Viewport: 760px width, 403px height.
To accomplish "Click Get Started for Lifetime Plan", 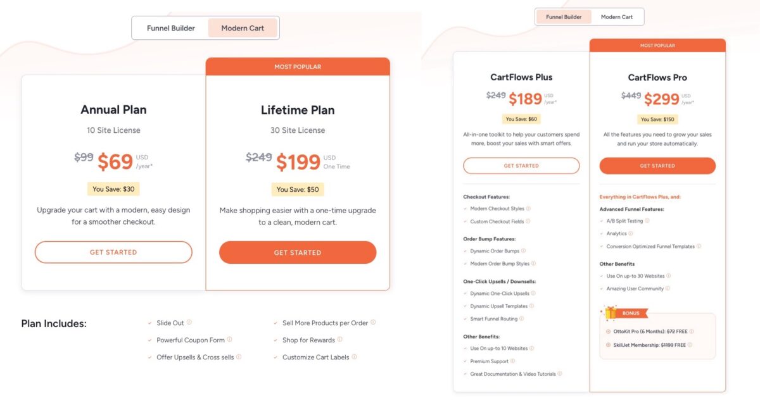I will [x=298, y=252].
